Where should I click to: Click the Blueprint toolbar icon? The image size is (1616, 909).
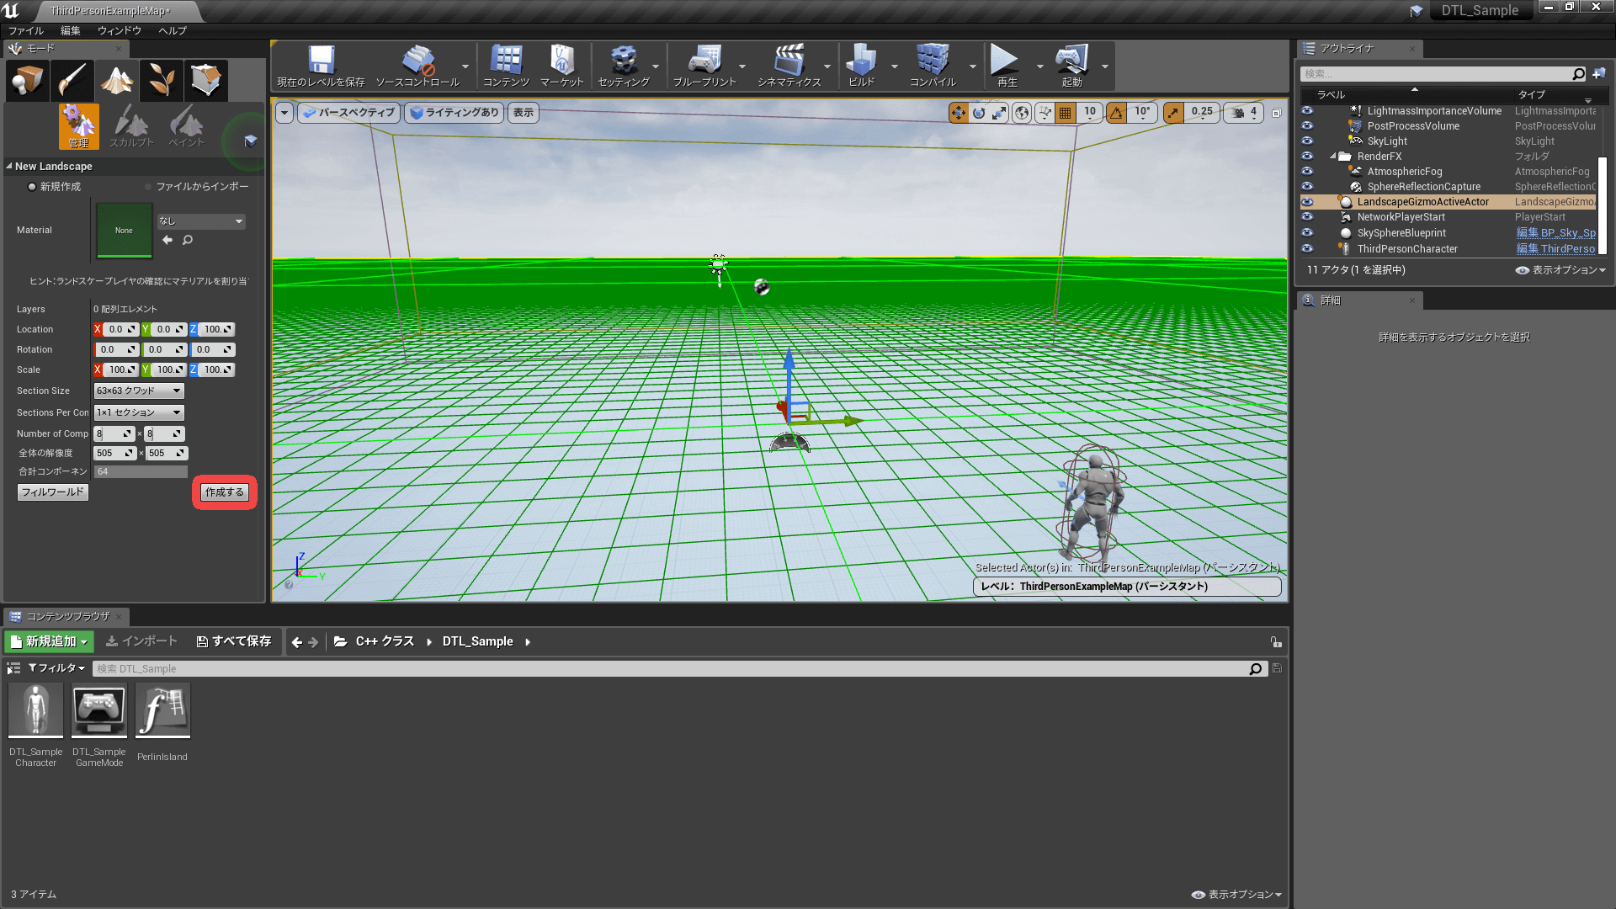pos(704,66)
